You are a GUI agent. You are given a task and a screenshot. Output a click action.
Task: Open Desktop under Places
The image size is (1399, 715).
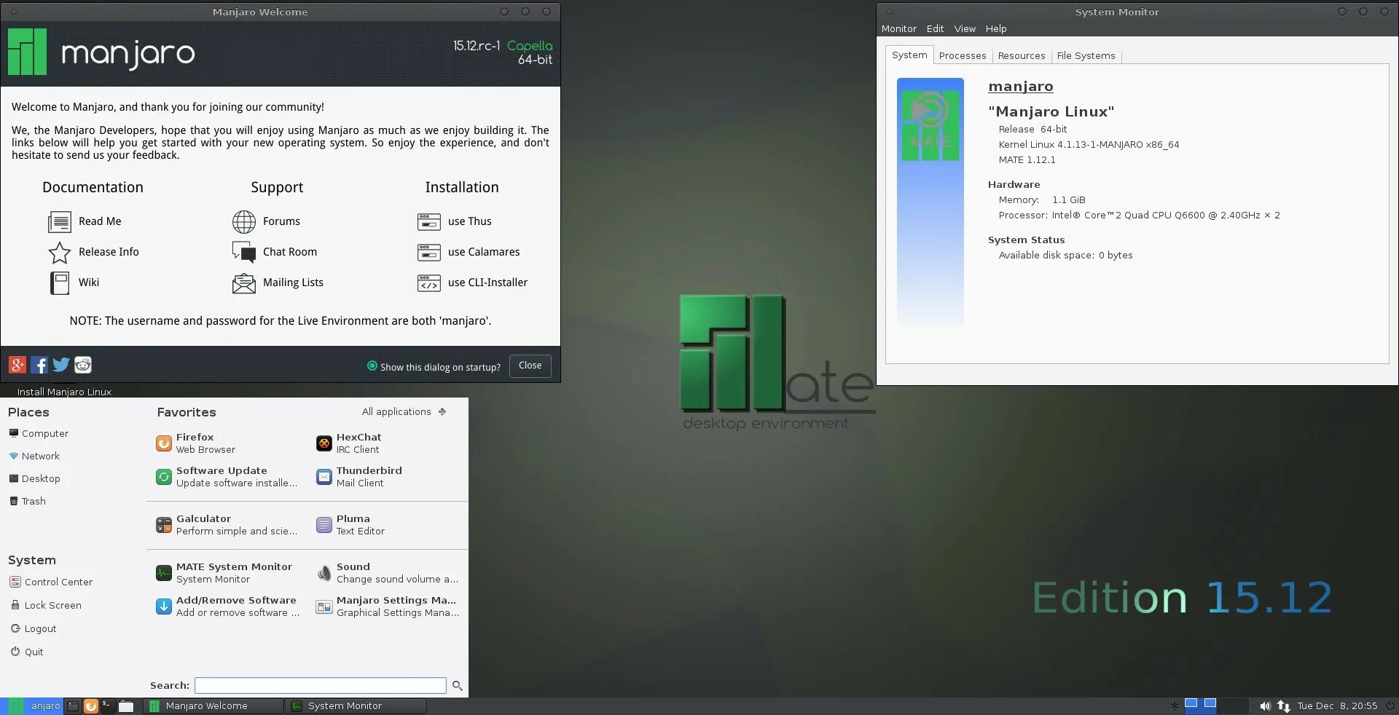pyautogui.click(x=34, y=478)
